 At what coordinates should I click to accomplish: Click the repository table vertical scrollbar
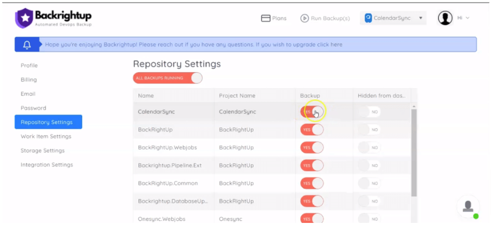(x=414, y=153)
